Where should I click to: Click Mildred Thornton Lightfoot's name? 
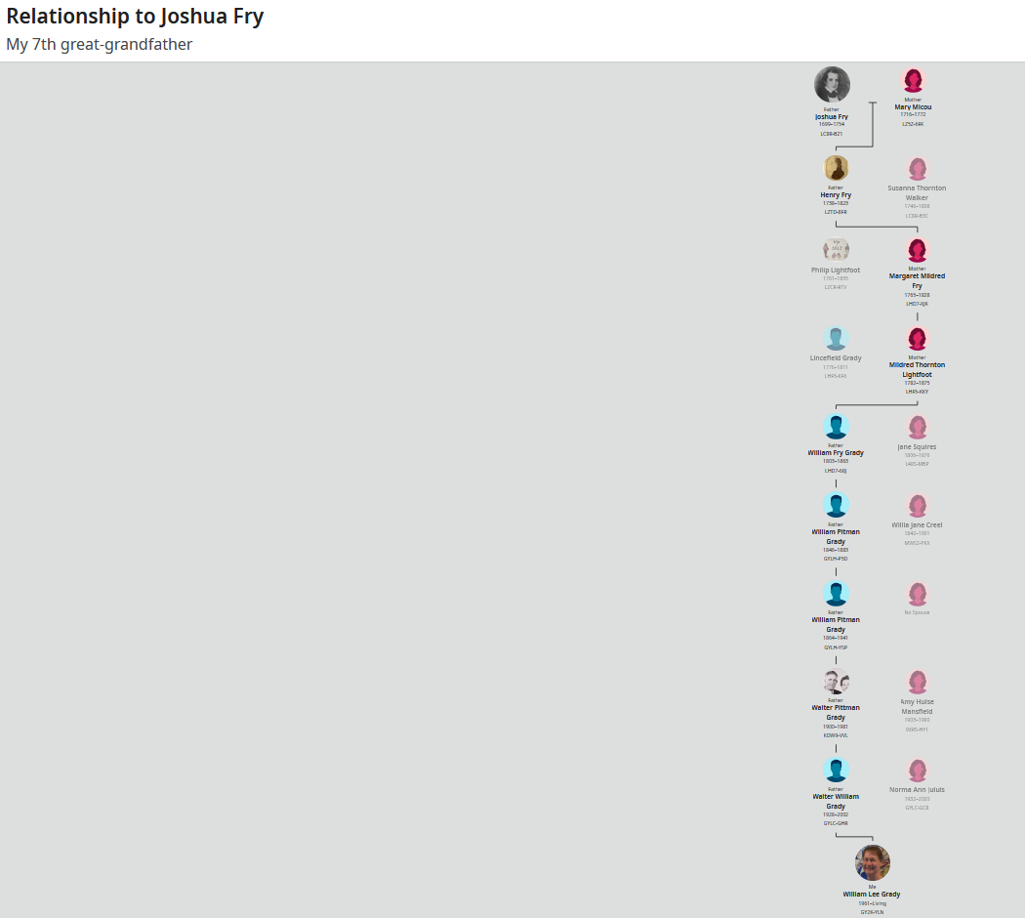coord(917,369)
